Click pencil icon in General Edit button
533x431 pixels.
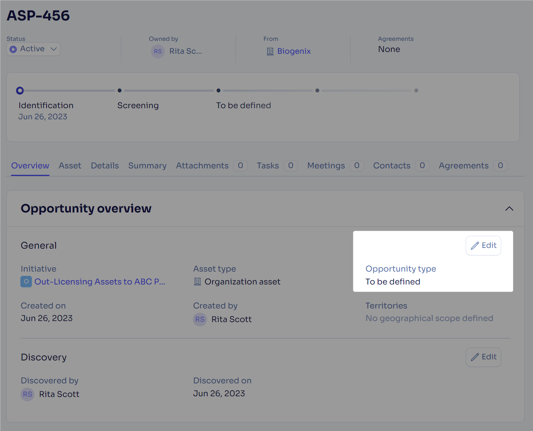click(475, 245)
